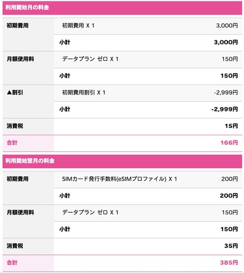Click the 35円 consumption tax amount
Screen dimensions: 244x273
tap(231, 246)
